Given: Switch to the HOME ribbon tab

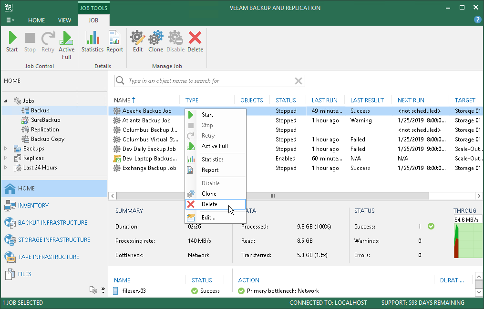Looking at the screenshot, I should point(36,20).
